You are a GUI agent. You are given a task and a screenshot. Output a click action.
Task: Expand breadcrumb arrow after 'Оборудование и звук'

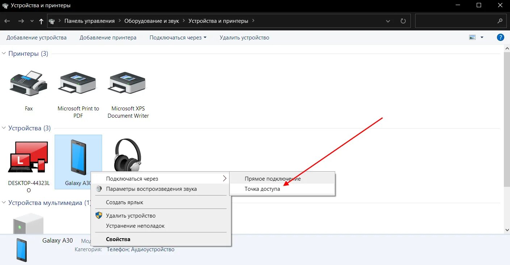pyautogui.click(x=184, y=21)
